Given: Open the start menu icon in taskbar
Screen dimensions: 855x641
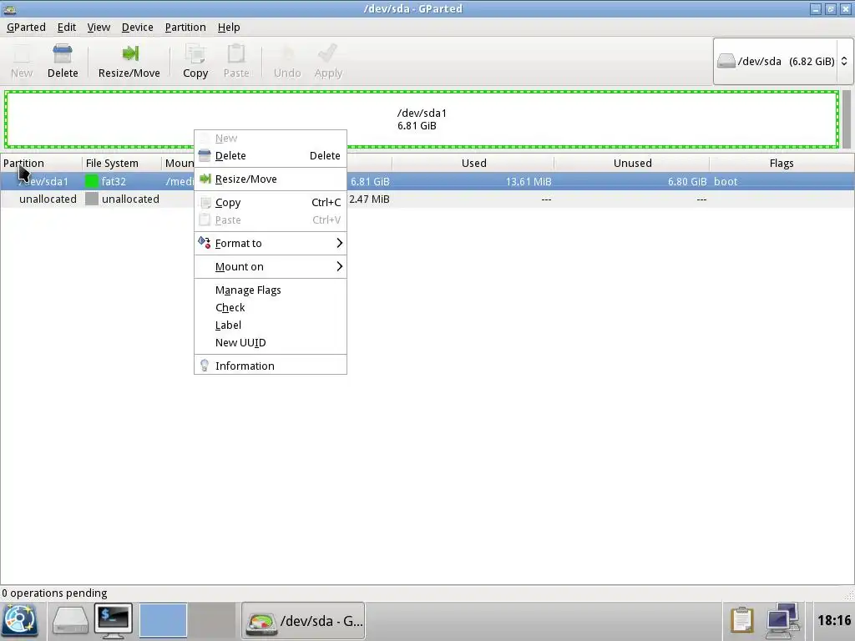Looking at the screenshot, I should click(x=20, y=620).
